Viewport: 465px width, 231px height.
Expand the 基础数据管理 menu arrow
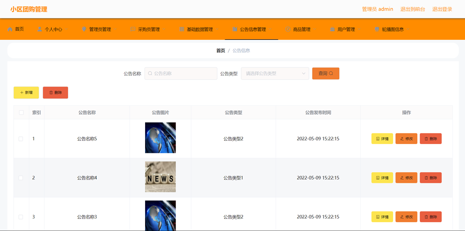217,29
